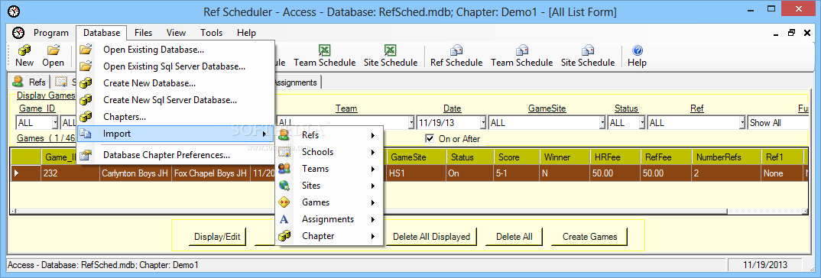Select the row selector for game 232
Viewport: 821px width, 278px height.
pyautogui.click(x=26, y=173)
